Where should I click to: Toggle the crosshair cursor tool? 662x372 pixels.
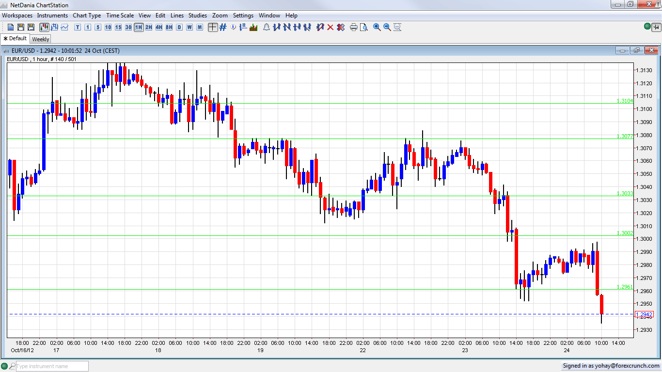point(213,27)
